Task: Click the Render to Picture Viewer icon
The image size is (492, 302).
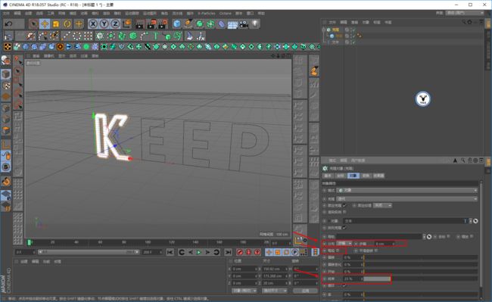Action: (x=151, y=23)
